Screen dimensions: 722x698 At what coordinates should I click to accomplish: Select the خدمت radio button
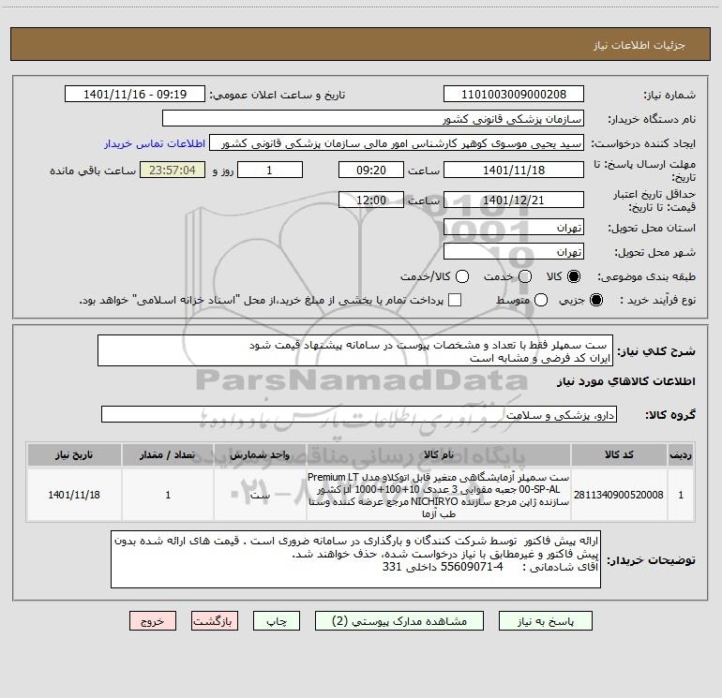click(525, 276)
